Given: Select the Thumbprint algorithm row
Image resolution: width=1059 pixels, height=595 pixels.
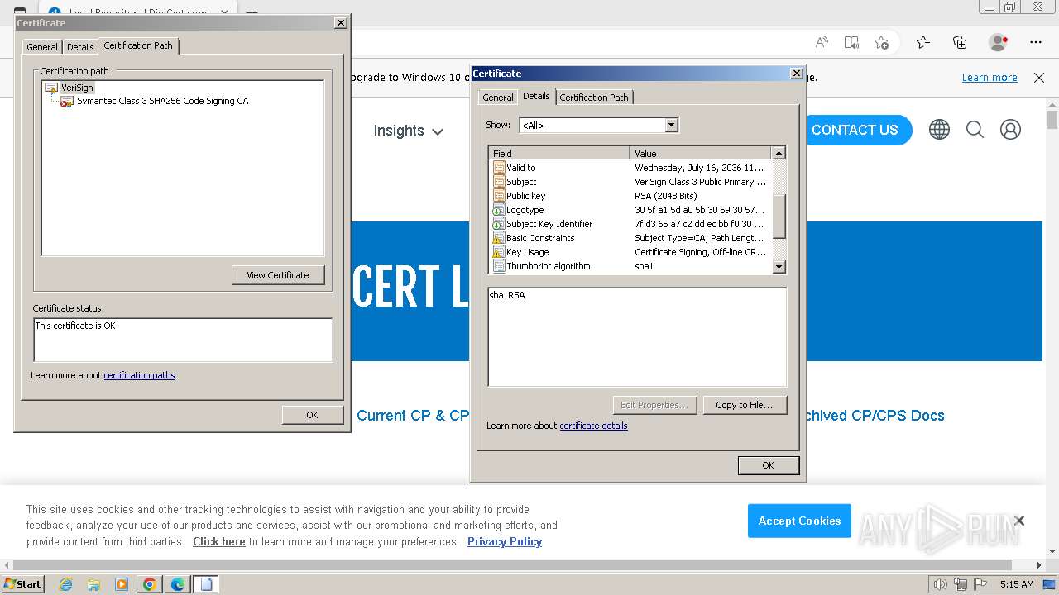Looking at the screenshot, I should (630, 266).
